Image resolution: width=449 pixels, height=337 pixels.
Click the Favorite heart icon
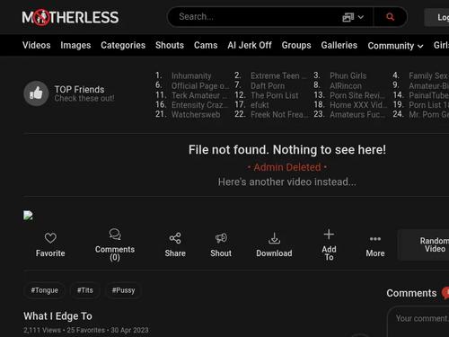pos(50,238)
